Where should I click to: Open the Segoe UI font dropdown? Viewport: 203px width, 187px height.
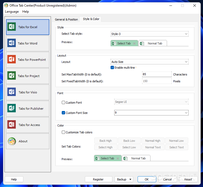point(151,102)
